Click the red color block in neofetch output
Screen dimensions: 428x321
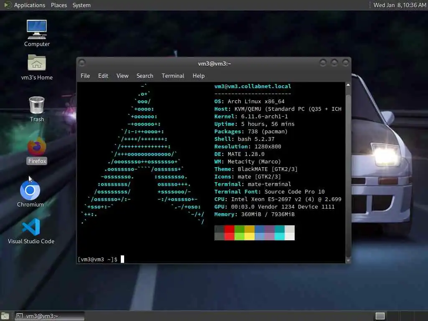pyautogui.click(x=229, y=233)
